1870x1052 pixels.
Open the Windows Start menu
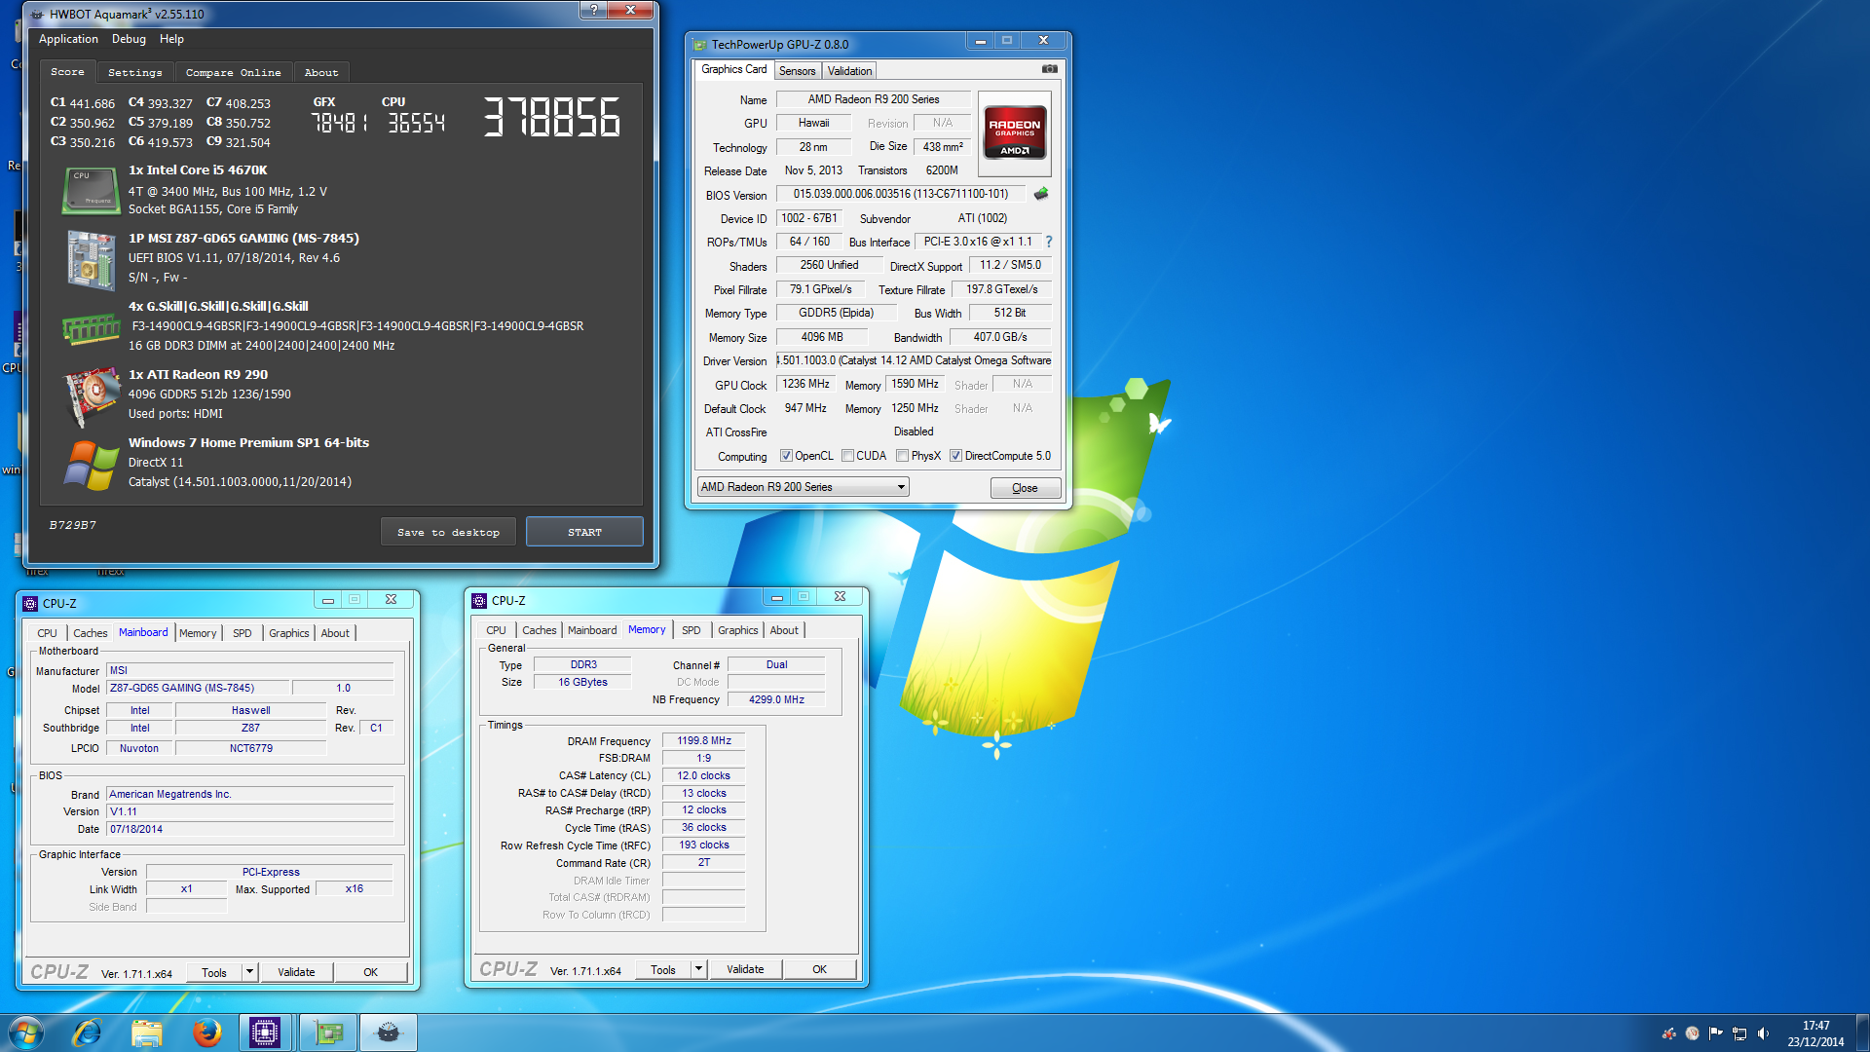pyautogui.click(x=26, y=1033)
